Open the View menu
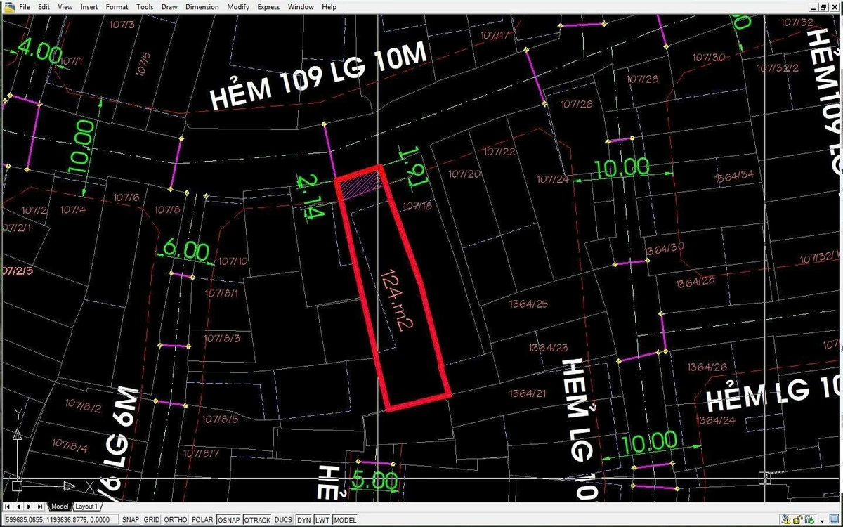This screenshot has height=527, width=843. coord(65,7)
